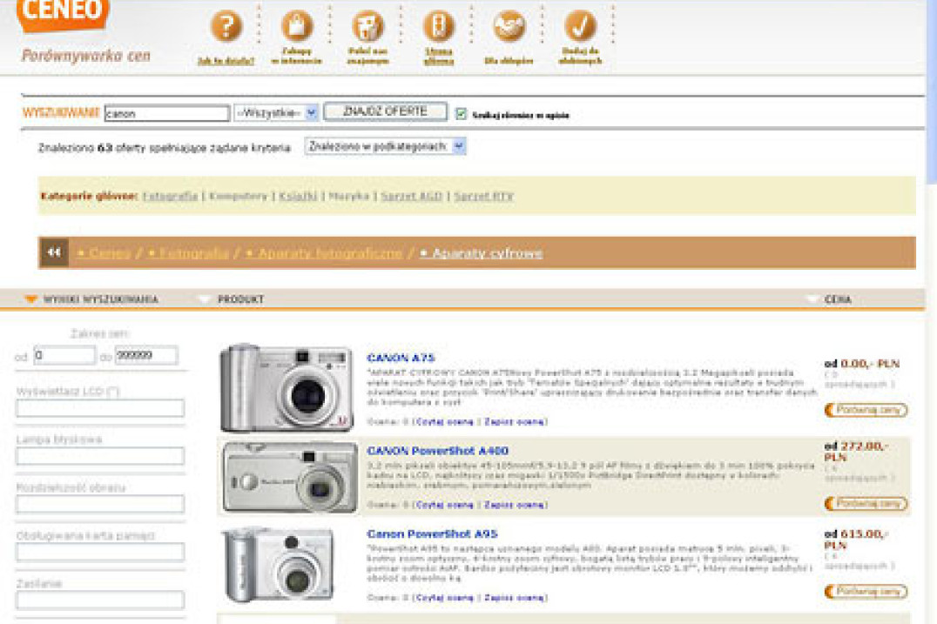Go to 'Strona główna' via its round icon

point(439,26)
